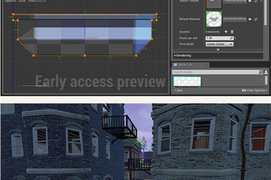
Task: Click search magnifier in Sprite List
Action: [261, 72]
